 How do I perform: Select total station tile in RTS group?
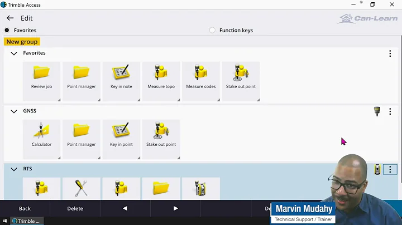click(201, 188)
